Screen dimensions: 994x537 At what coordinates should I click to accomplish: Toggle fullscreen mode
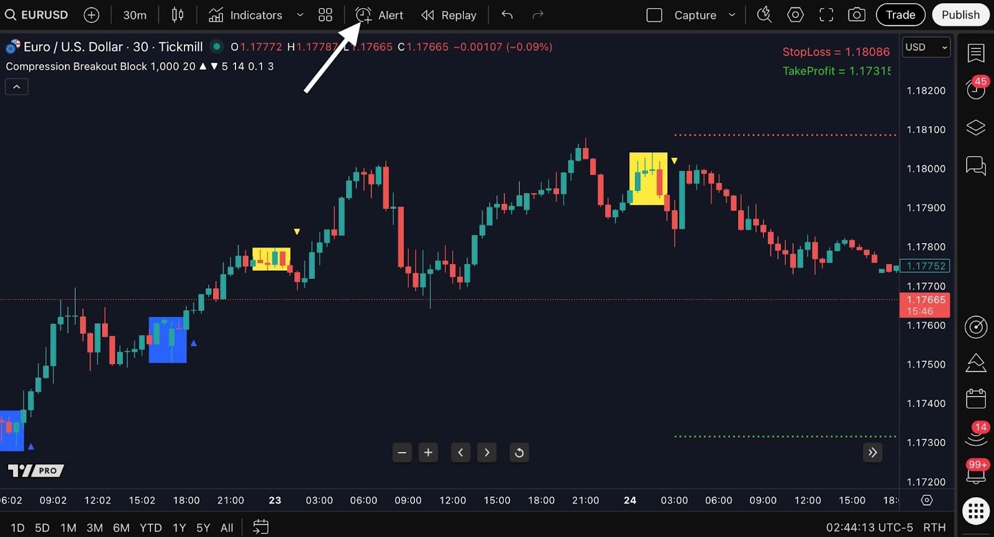coord(826,15)
